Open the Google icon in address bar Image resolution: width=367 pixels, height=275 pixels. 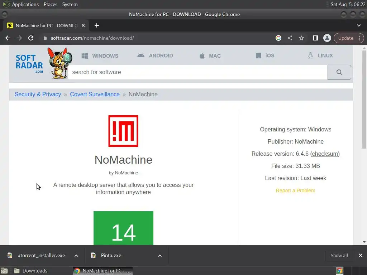pyautogui.click(x=278, y=38)
